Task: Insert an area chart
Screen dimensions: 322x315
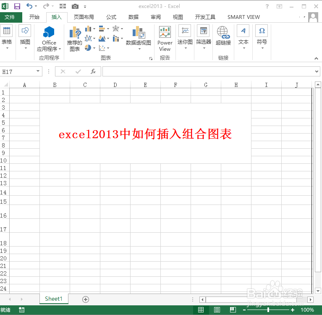Action: tap(102, 38)
